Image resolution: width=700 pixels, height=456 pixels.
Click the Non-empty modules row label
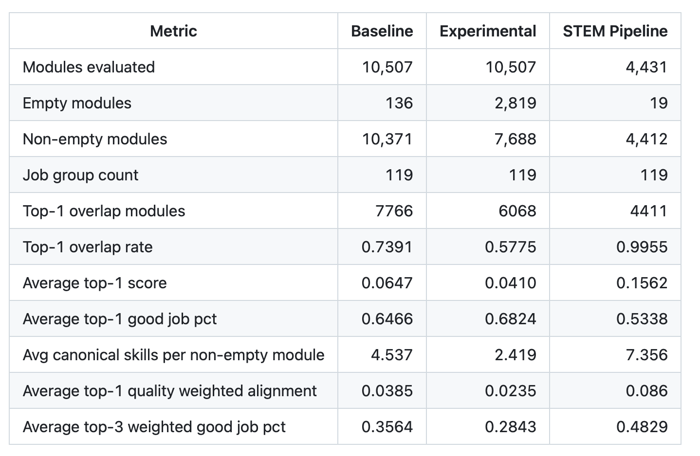coord(95,139)
